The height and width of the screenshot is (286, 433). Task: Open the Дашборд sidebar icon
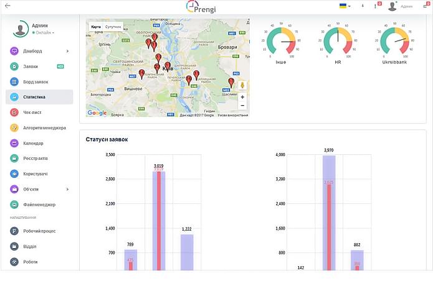tap(14, 51)
